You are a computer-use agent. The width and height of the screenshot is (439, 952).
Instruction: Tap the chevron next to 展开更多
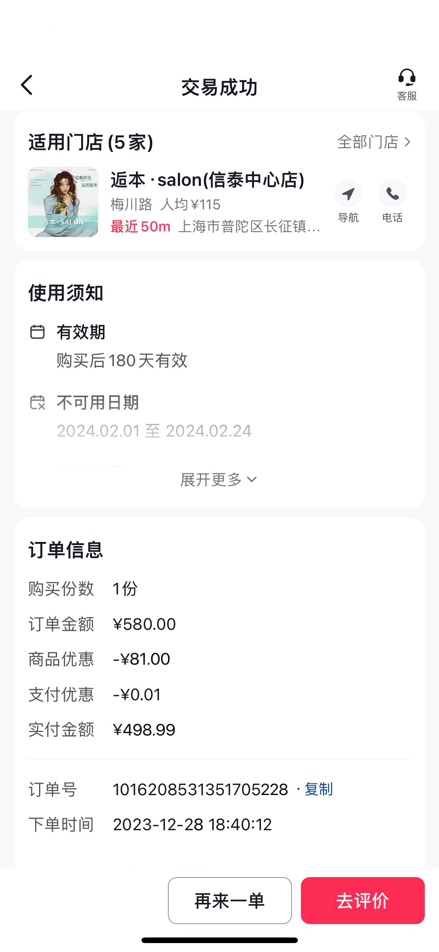coord(252,480)
